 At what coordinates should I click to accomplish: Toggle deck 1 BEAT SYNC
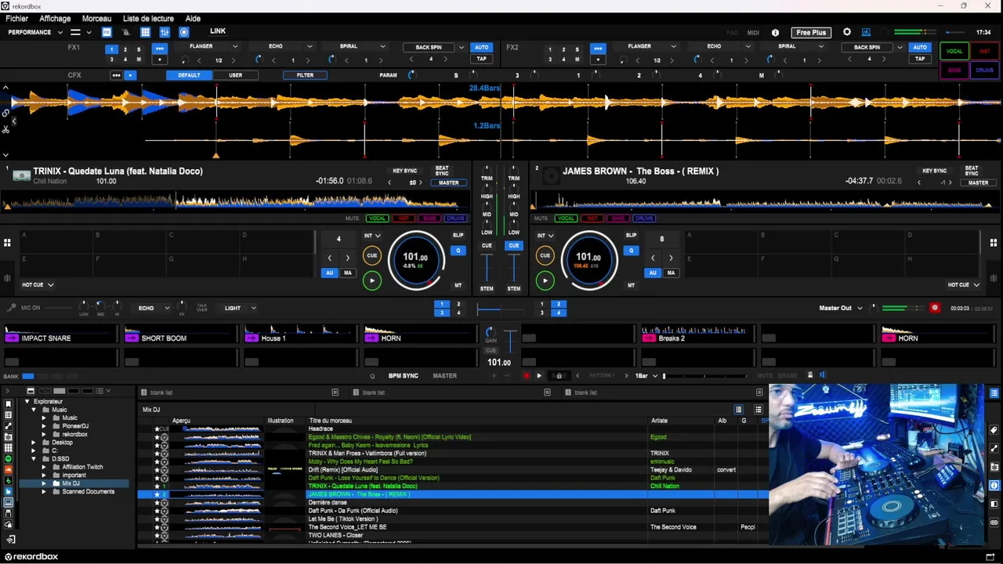tap(442, 170)
